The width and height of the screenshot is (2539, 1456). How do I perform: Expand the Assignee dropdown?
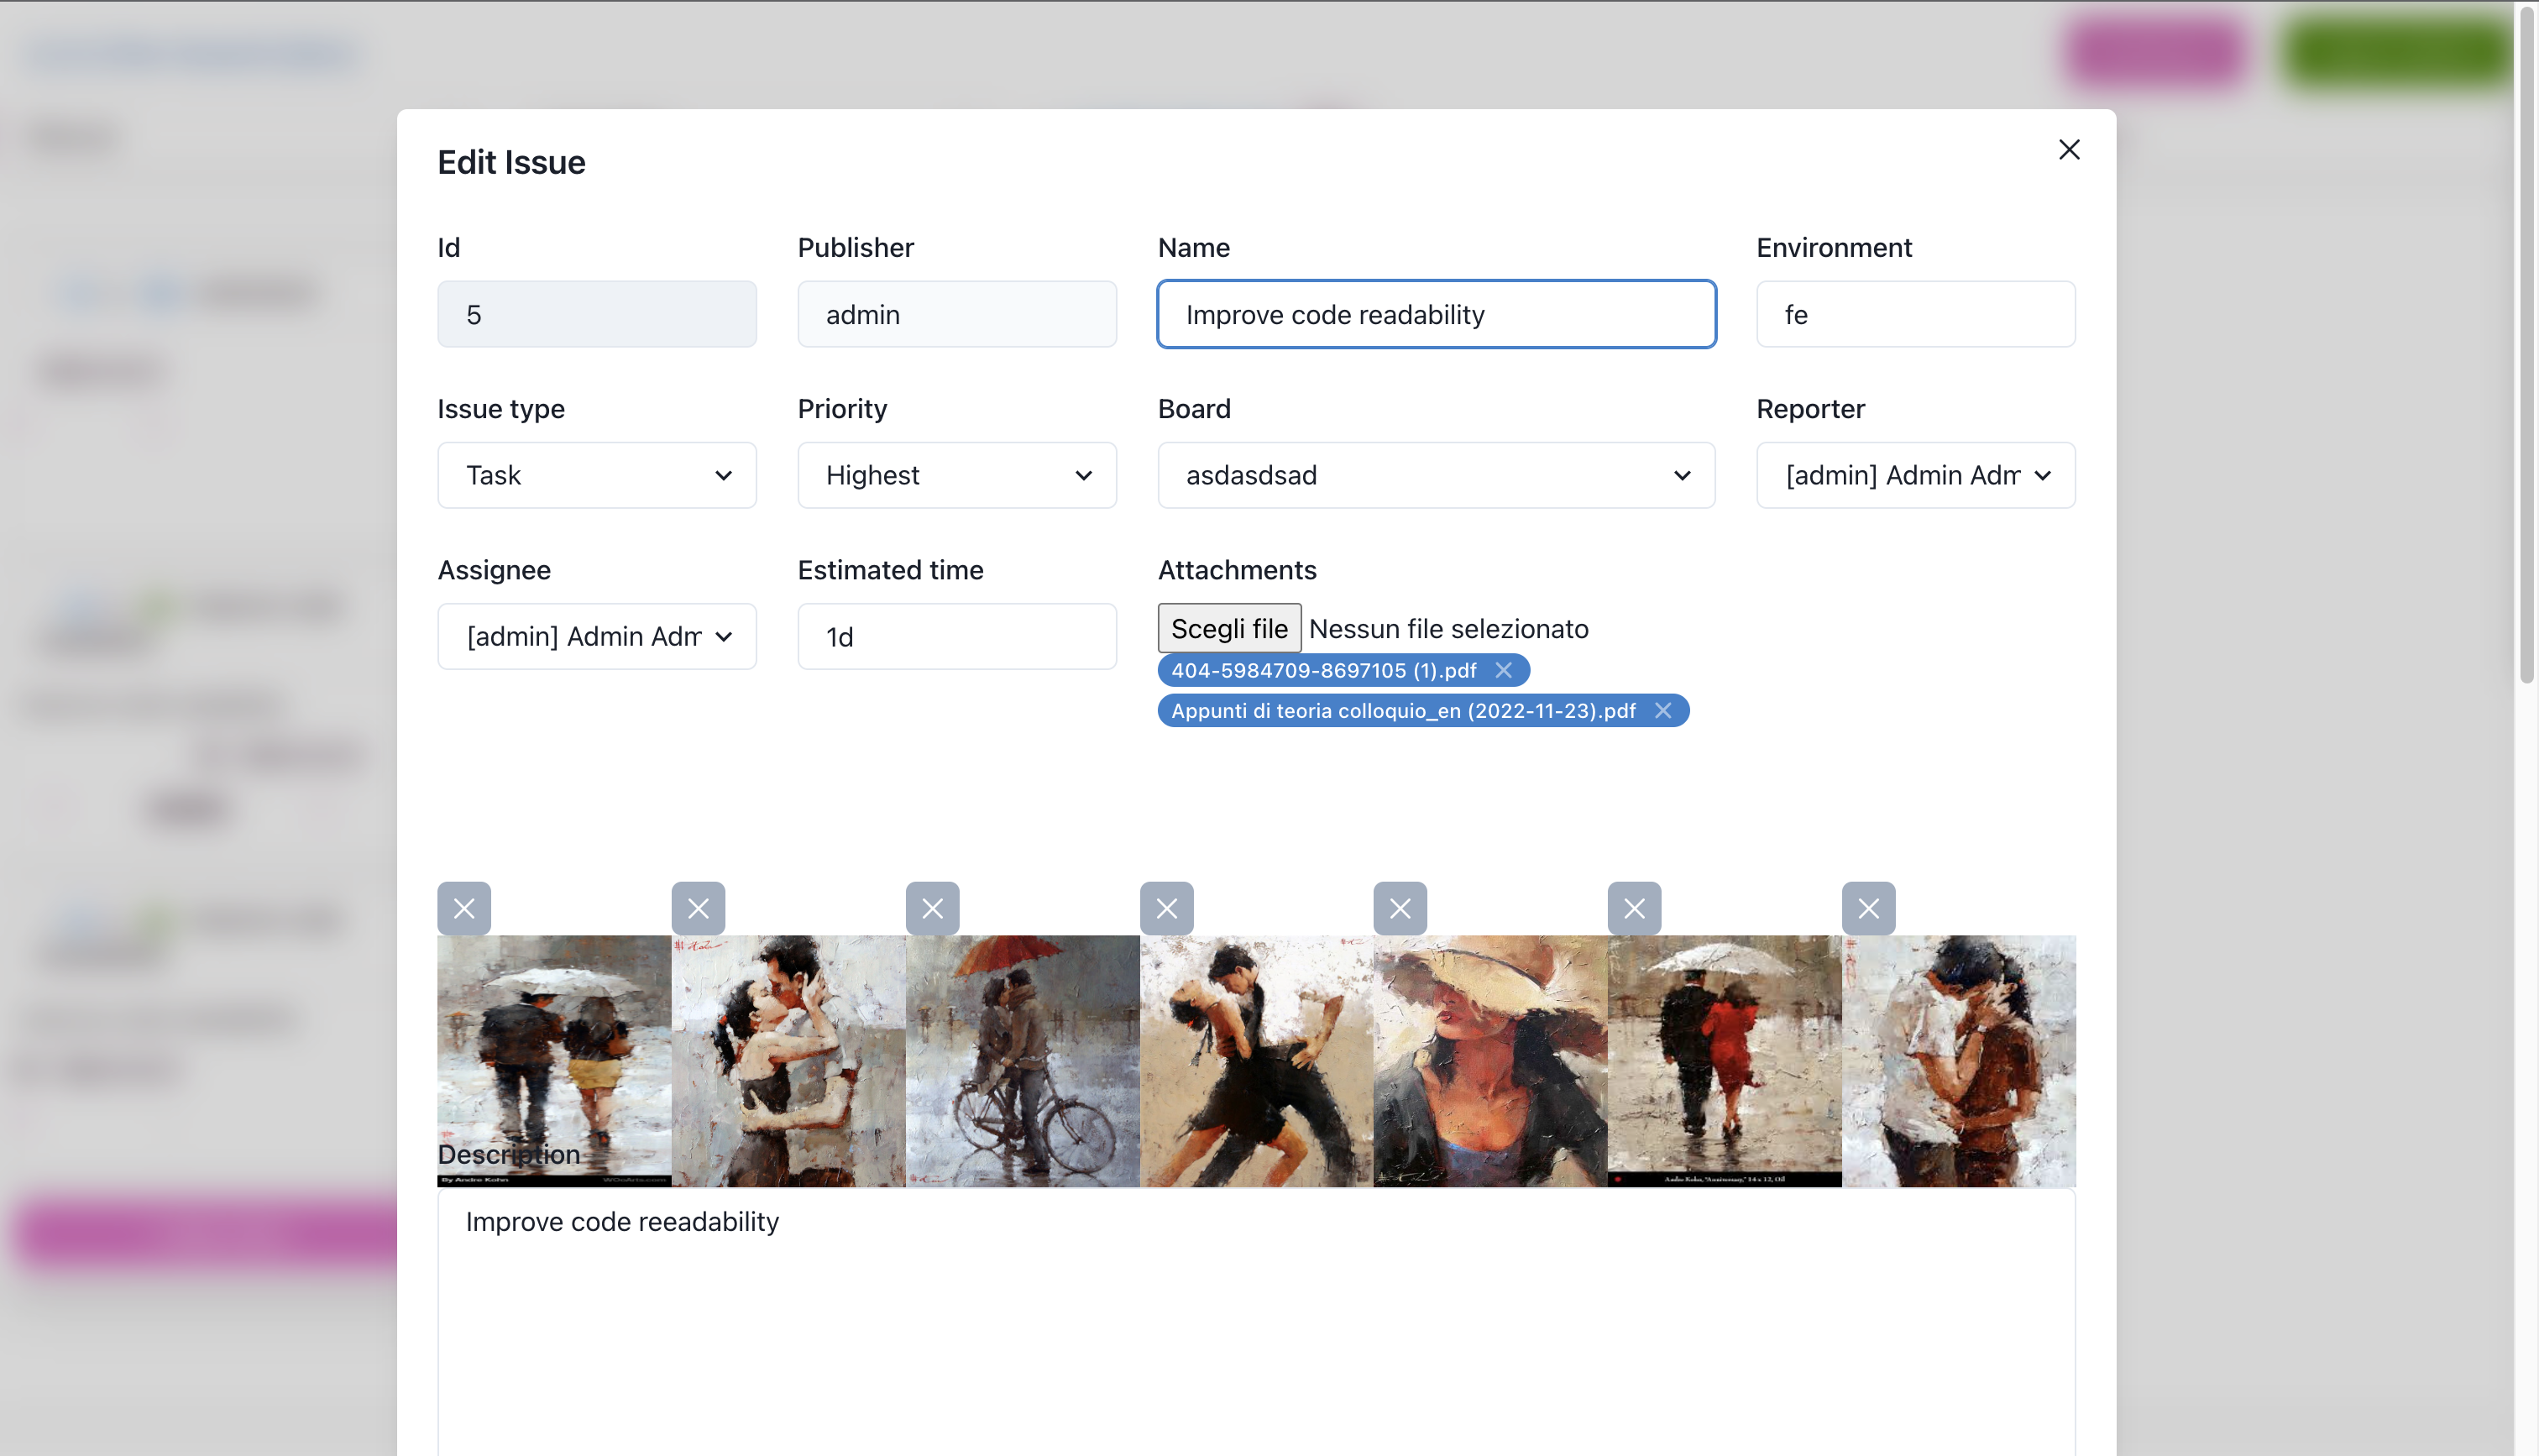pyautogui.click(x=597, y=636)
